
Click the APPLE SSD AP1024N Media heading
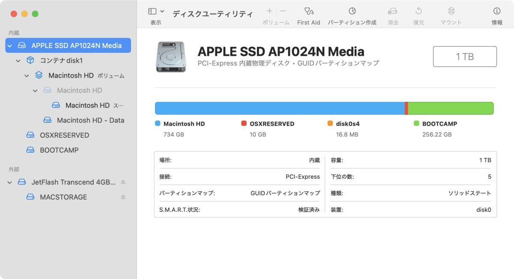pyautogui.click(x=281, y=51)
